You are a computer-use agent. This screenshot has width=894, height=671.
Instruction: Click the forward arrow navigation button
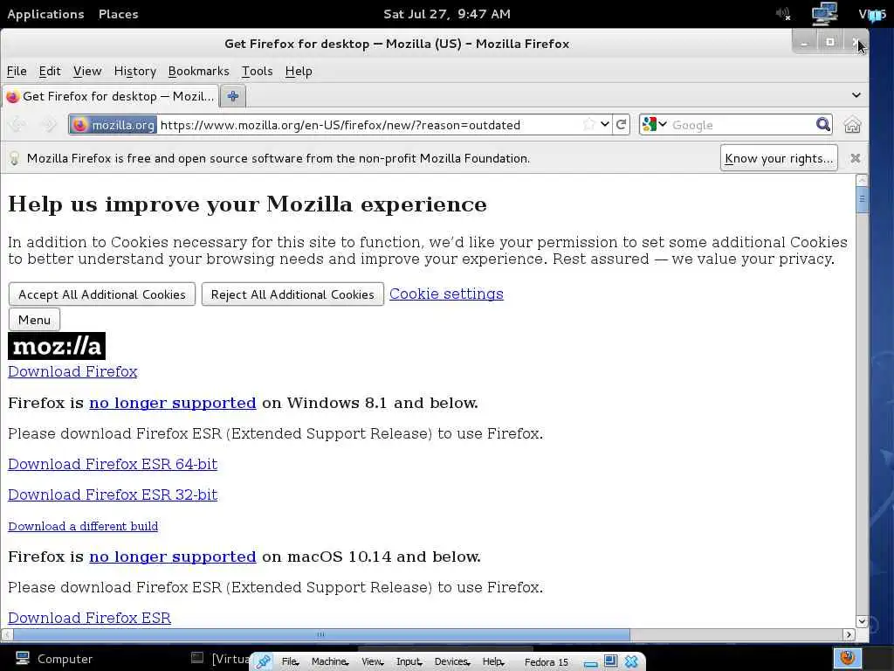point(49,124)
